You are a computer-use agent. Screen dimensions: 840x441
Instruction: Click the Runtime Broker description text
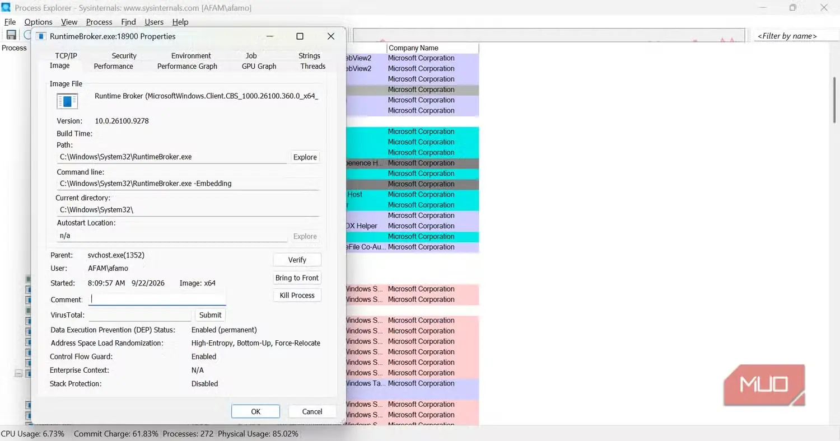point(206,96)
